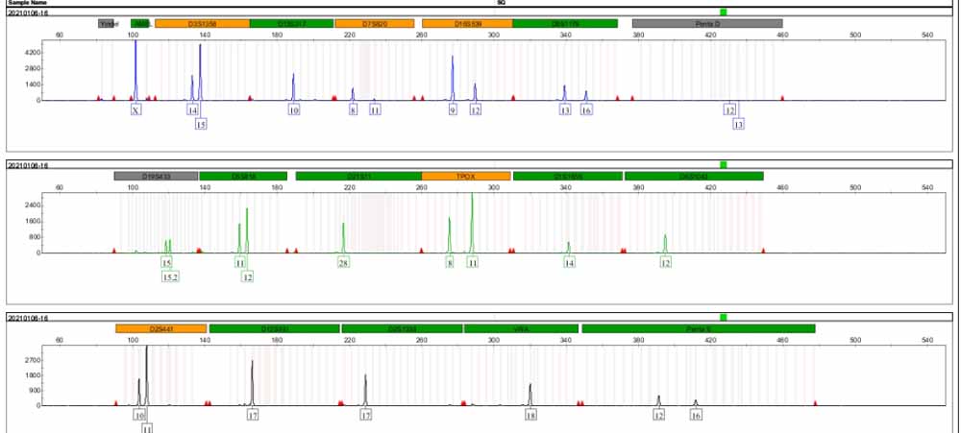The image size is (961, 433).
Task: Select the D13S317 locus header bar
Action: pyautogui.click(x=292, y=23)
